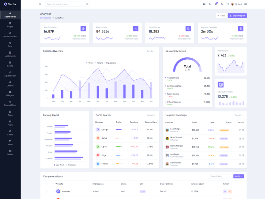This screenshot has width=265, height=199.
Task: Expand the Sessions Overview Sort By dropdown
Action: pos(151,51)
